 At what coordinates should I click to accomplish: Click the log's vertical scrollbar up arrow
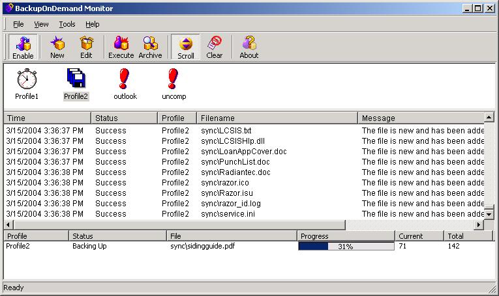click(489, 117)
